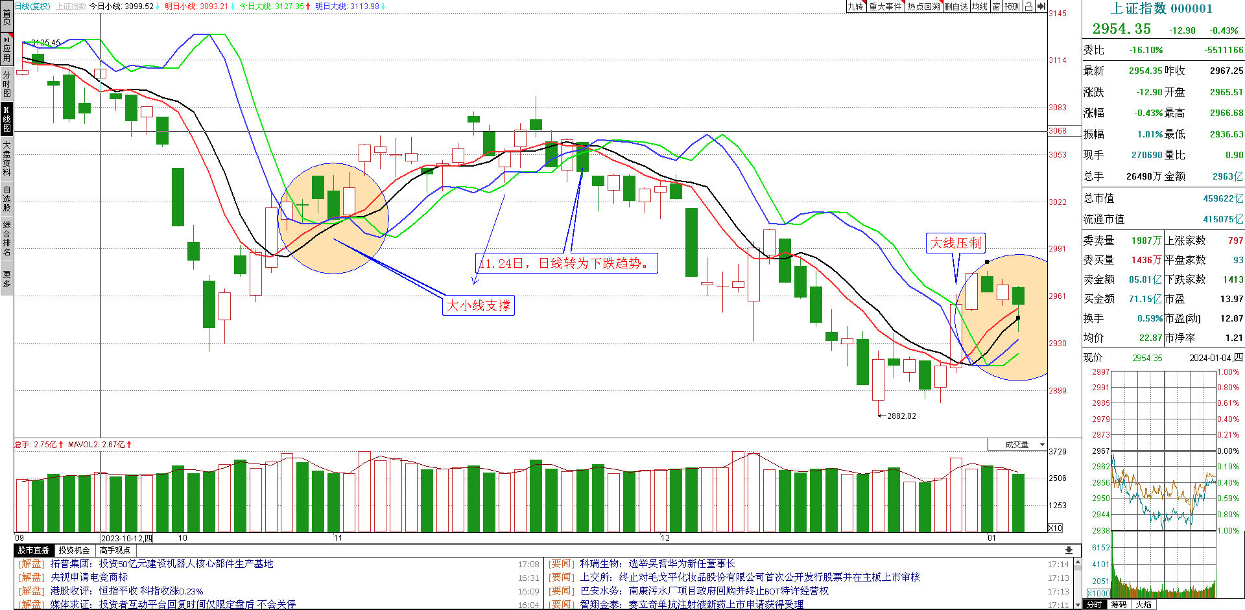Screen dimensions: 1245x610
Task: Switch to the 筹码 tab
Action: (x=1119, y=604)
